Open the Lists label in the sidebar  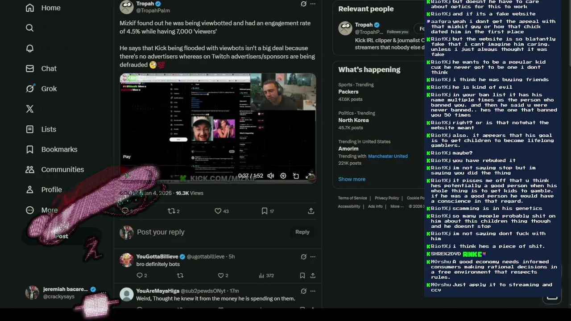[x=49, y=129]
